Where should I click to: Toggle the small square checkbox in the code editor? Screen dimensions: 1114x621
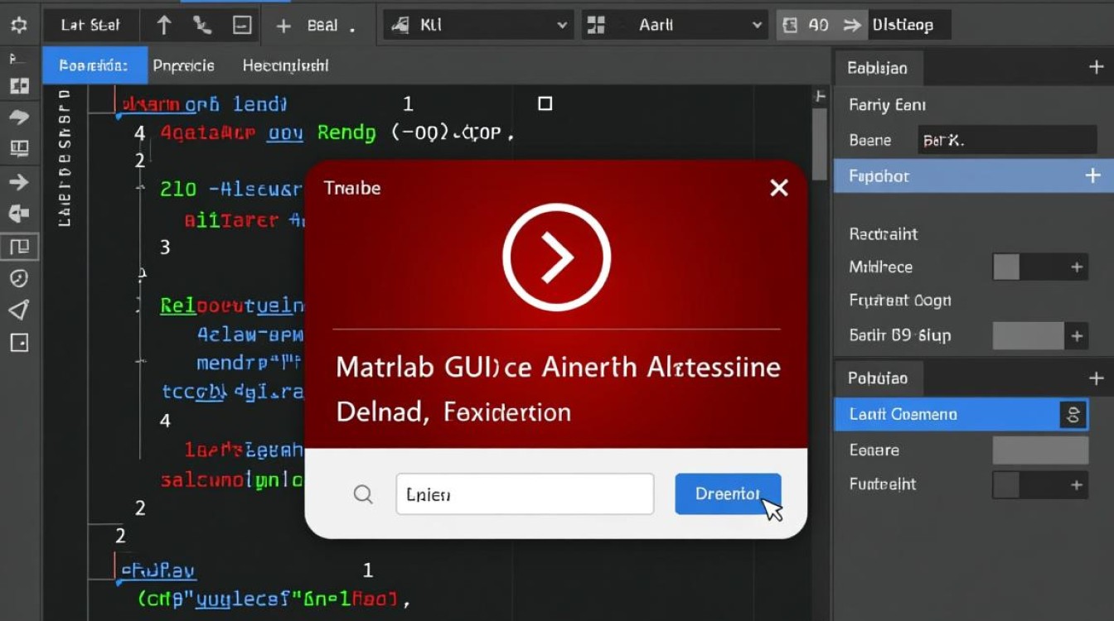545,103
